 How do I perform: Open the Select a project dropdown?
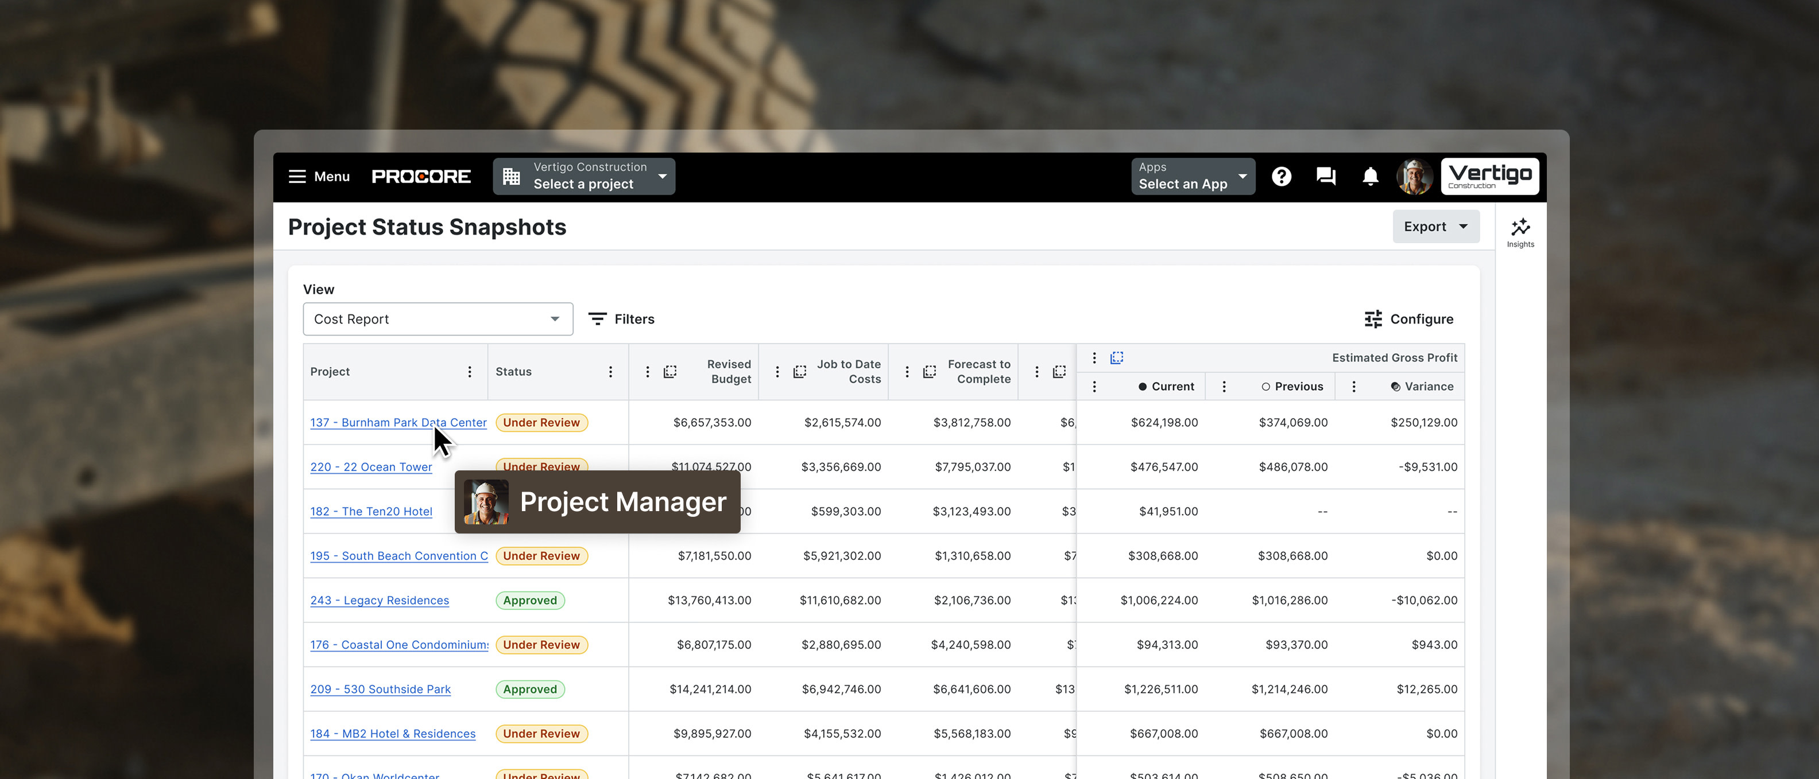coord(584,177)
